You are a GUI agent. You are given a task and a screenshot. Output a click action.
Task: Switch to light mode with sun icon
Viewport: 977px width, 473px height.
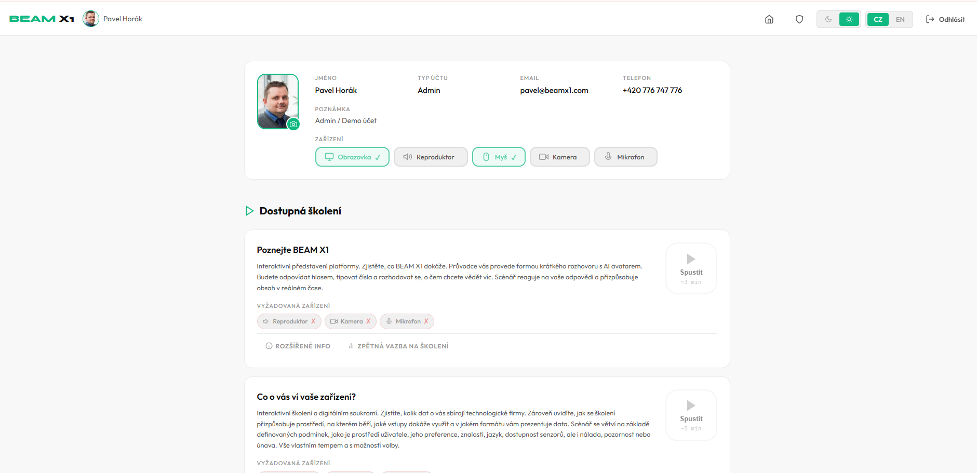click(x=849, y=19)
